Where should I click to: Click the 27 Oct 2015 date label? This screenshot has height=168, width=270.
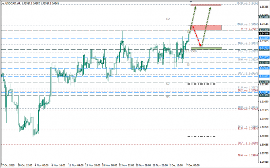click(7, 165)
